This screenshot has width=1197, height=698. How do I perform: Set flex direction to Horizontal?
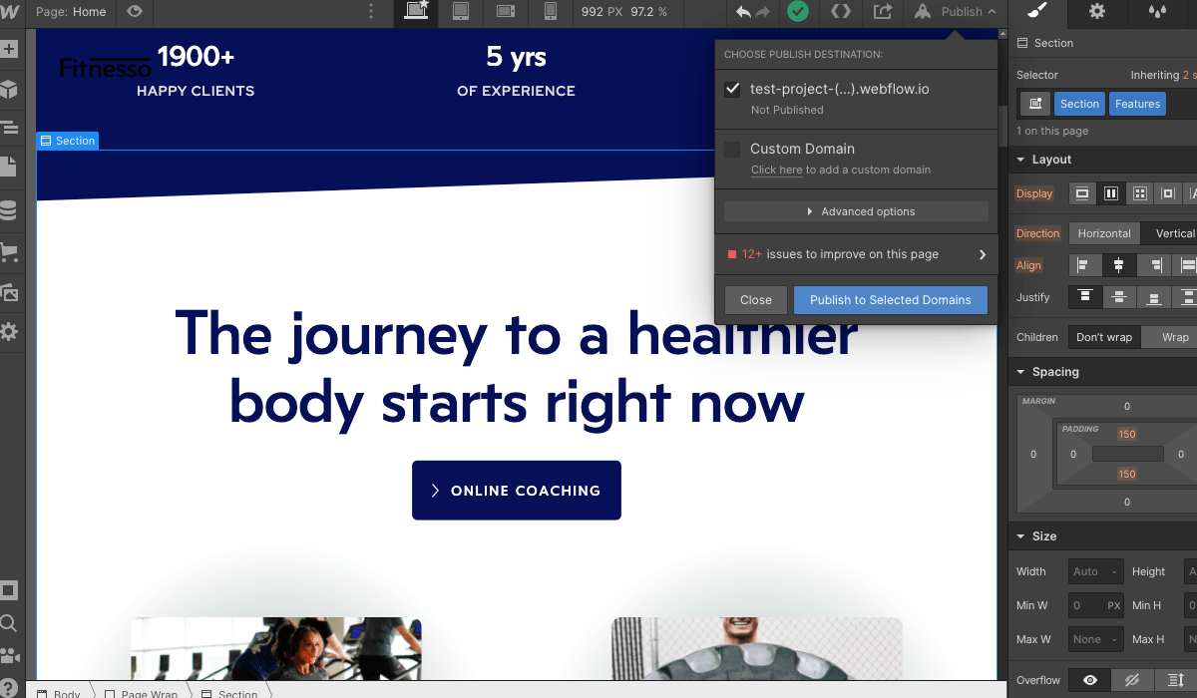click(1104, 233)
